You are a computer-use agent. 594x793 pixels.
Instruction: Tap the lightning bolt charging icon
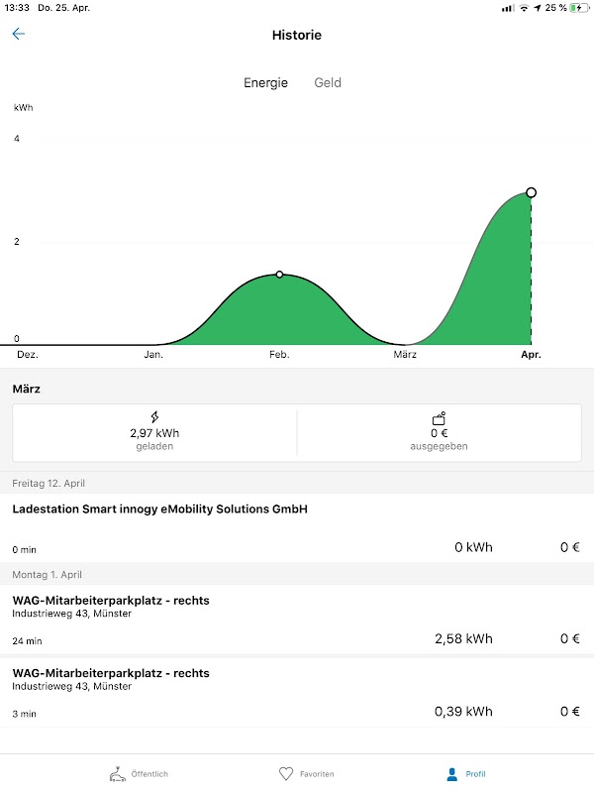point(154,417)
